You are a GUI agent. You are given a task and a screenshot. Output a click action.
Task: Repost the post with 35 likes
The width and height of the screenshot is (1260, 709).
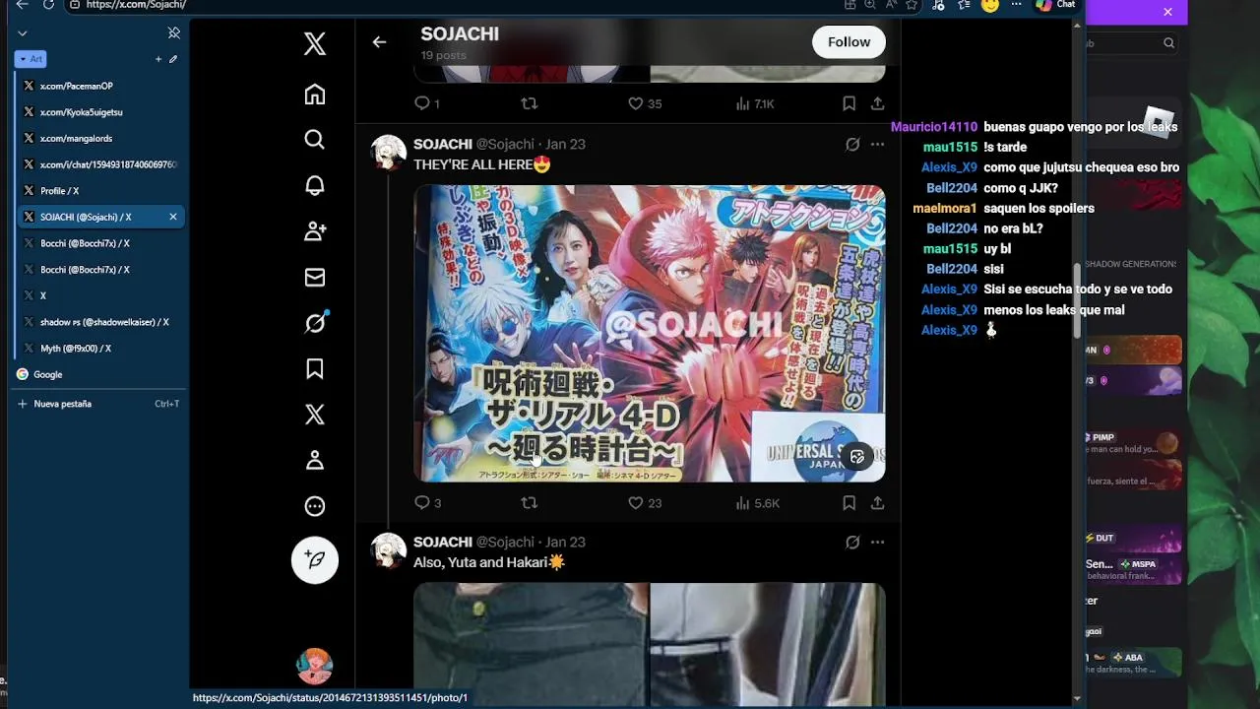click(530, 103)
